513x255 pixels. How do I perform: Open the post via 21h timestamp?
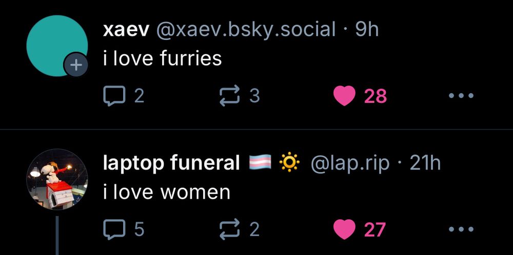pyautogui.click(x=425, y=163)
